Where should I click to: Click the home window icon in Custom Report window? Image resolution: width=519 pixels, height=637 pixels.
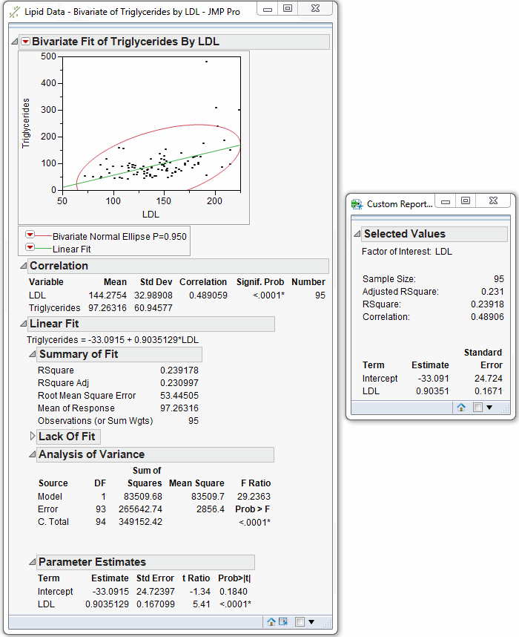tap(460, 407)
